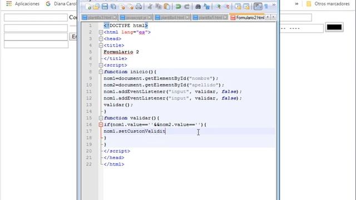The image size is (356, 200).
Task: Close the javascript.js tab
Action: [150, 17]
